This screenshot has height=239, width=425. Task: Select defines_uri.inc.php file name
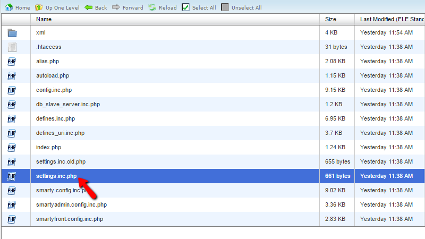(x=60, y=133)
